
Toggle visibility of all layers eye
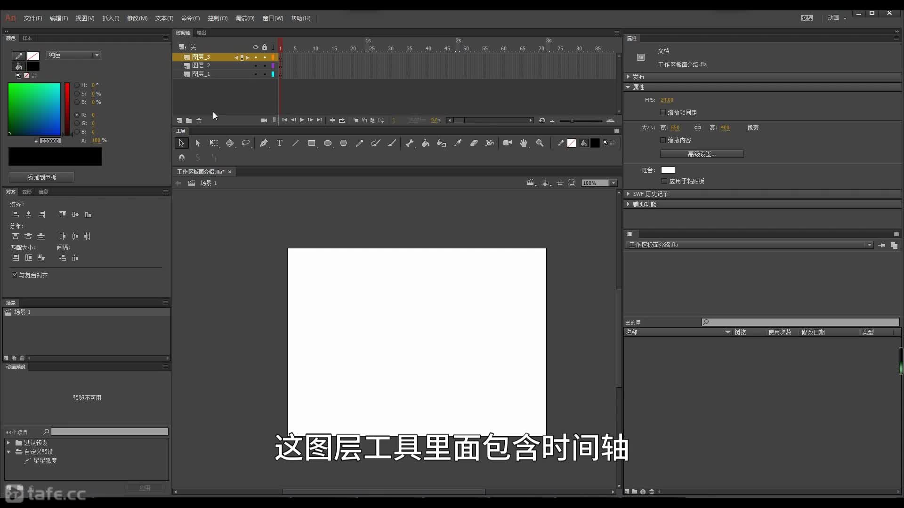[x=256, y=47]
